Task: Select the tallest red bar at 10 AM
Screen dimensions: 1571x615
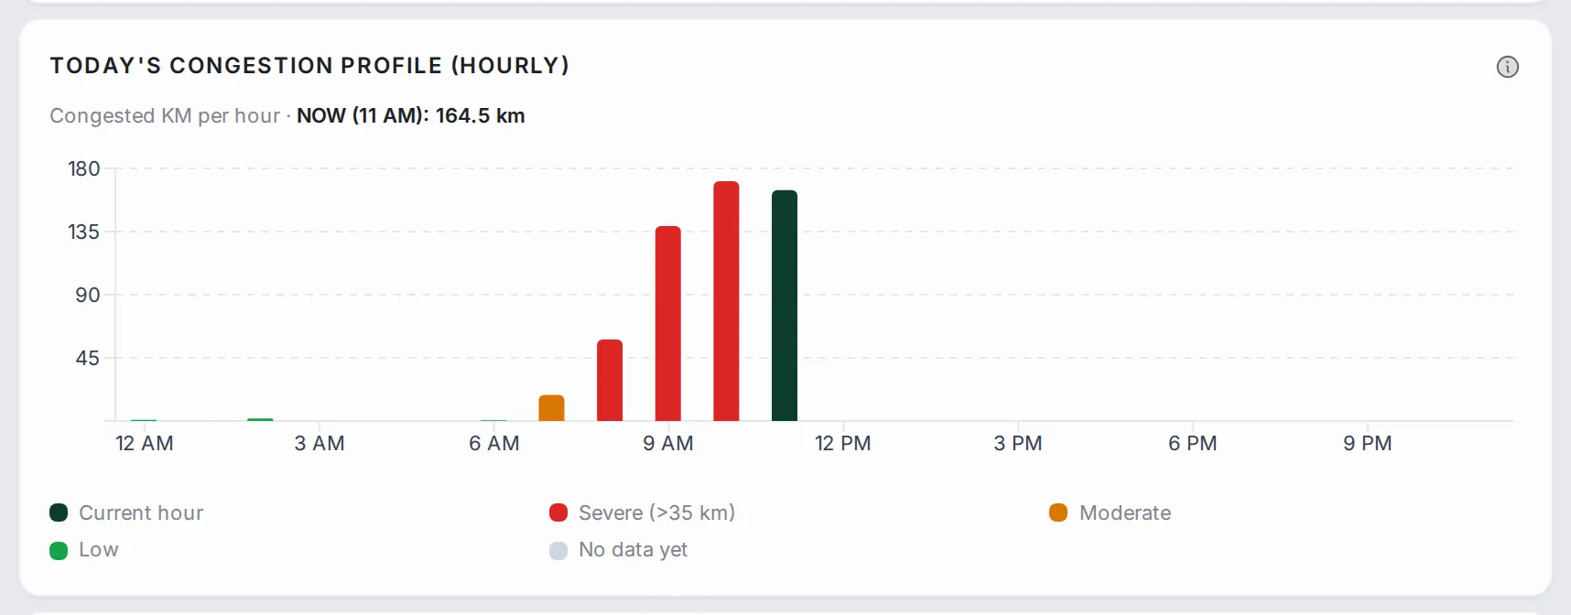Action: [726, 301]
